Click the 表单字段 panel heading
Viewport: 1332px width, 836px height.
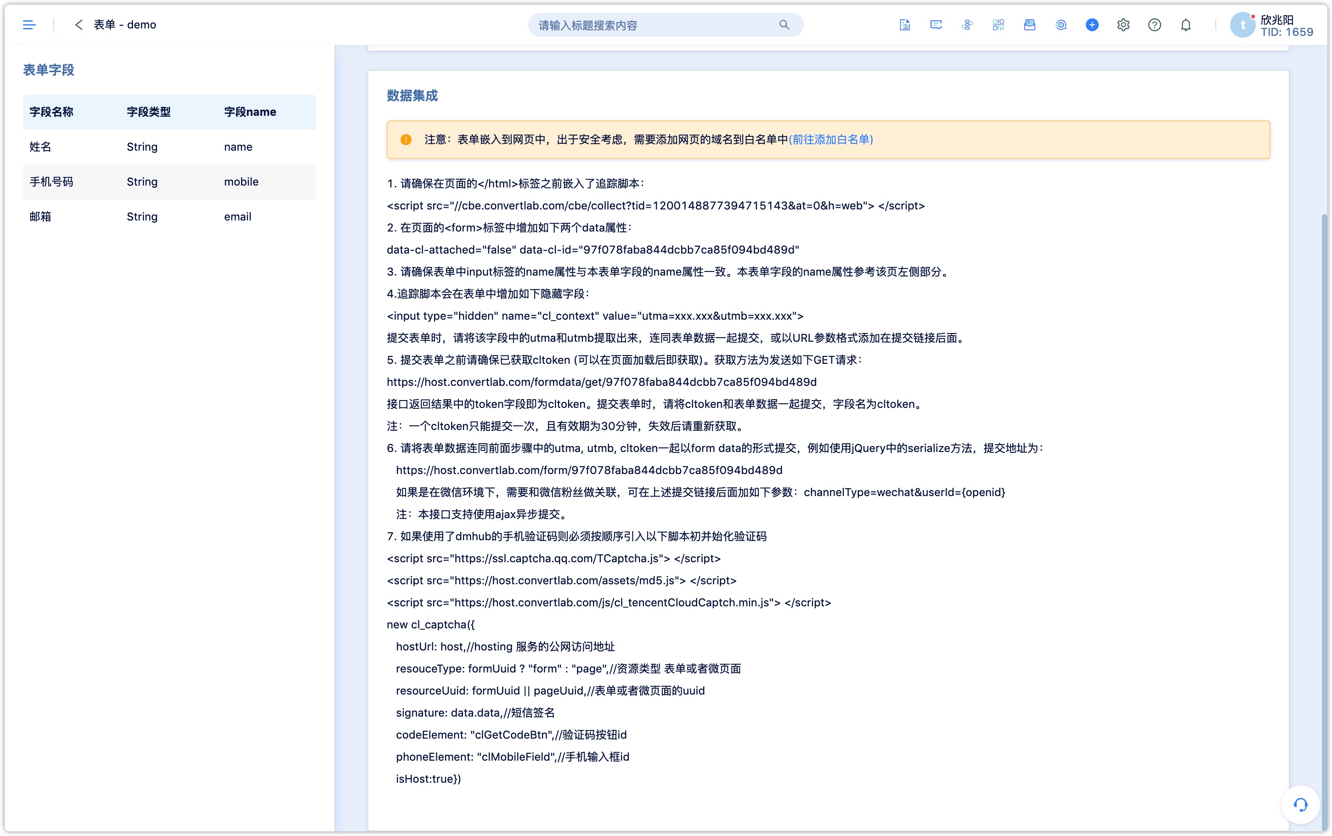49,70
